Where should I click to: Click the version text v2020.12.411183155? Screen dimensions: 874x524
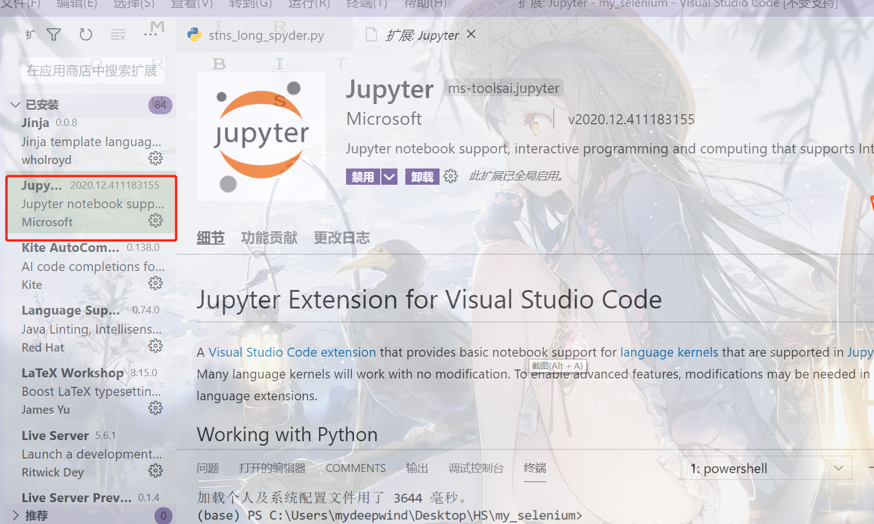[x=631, y=119]
